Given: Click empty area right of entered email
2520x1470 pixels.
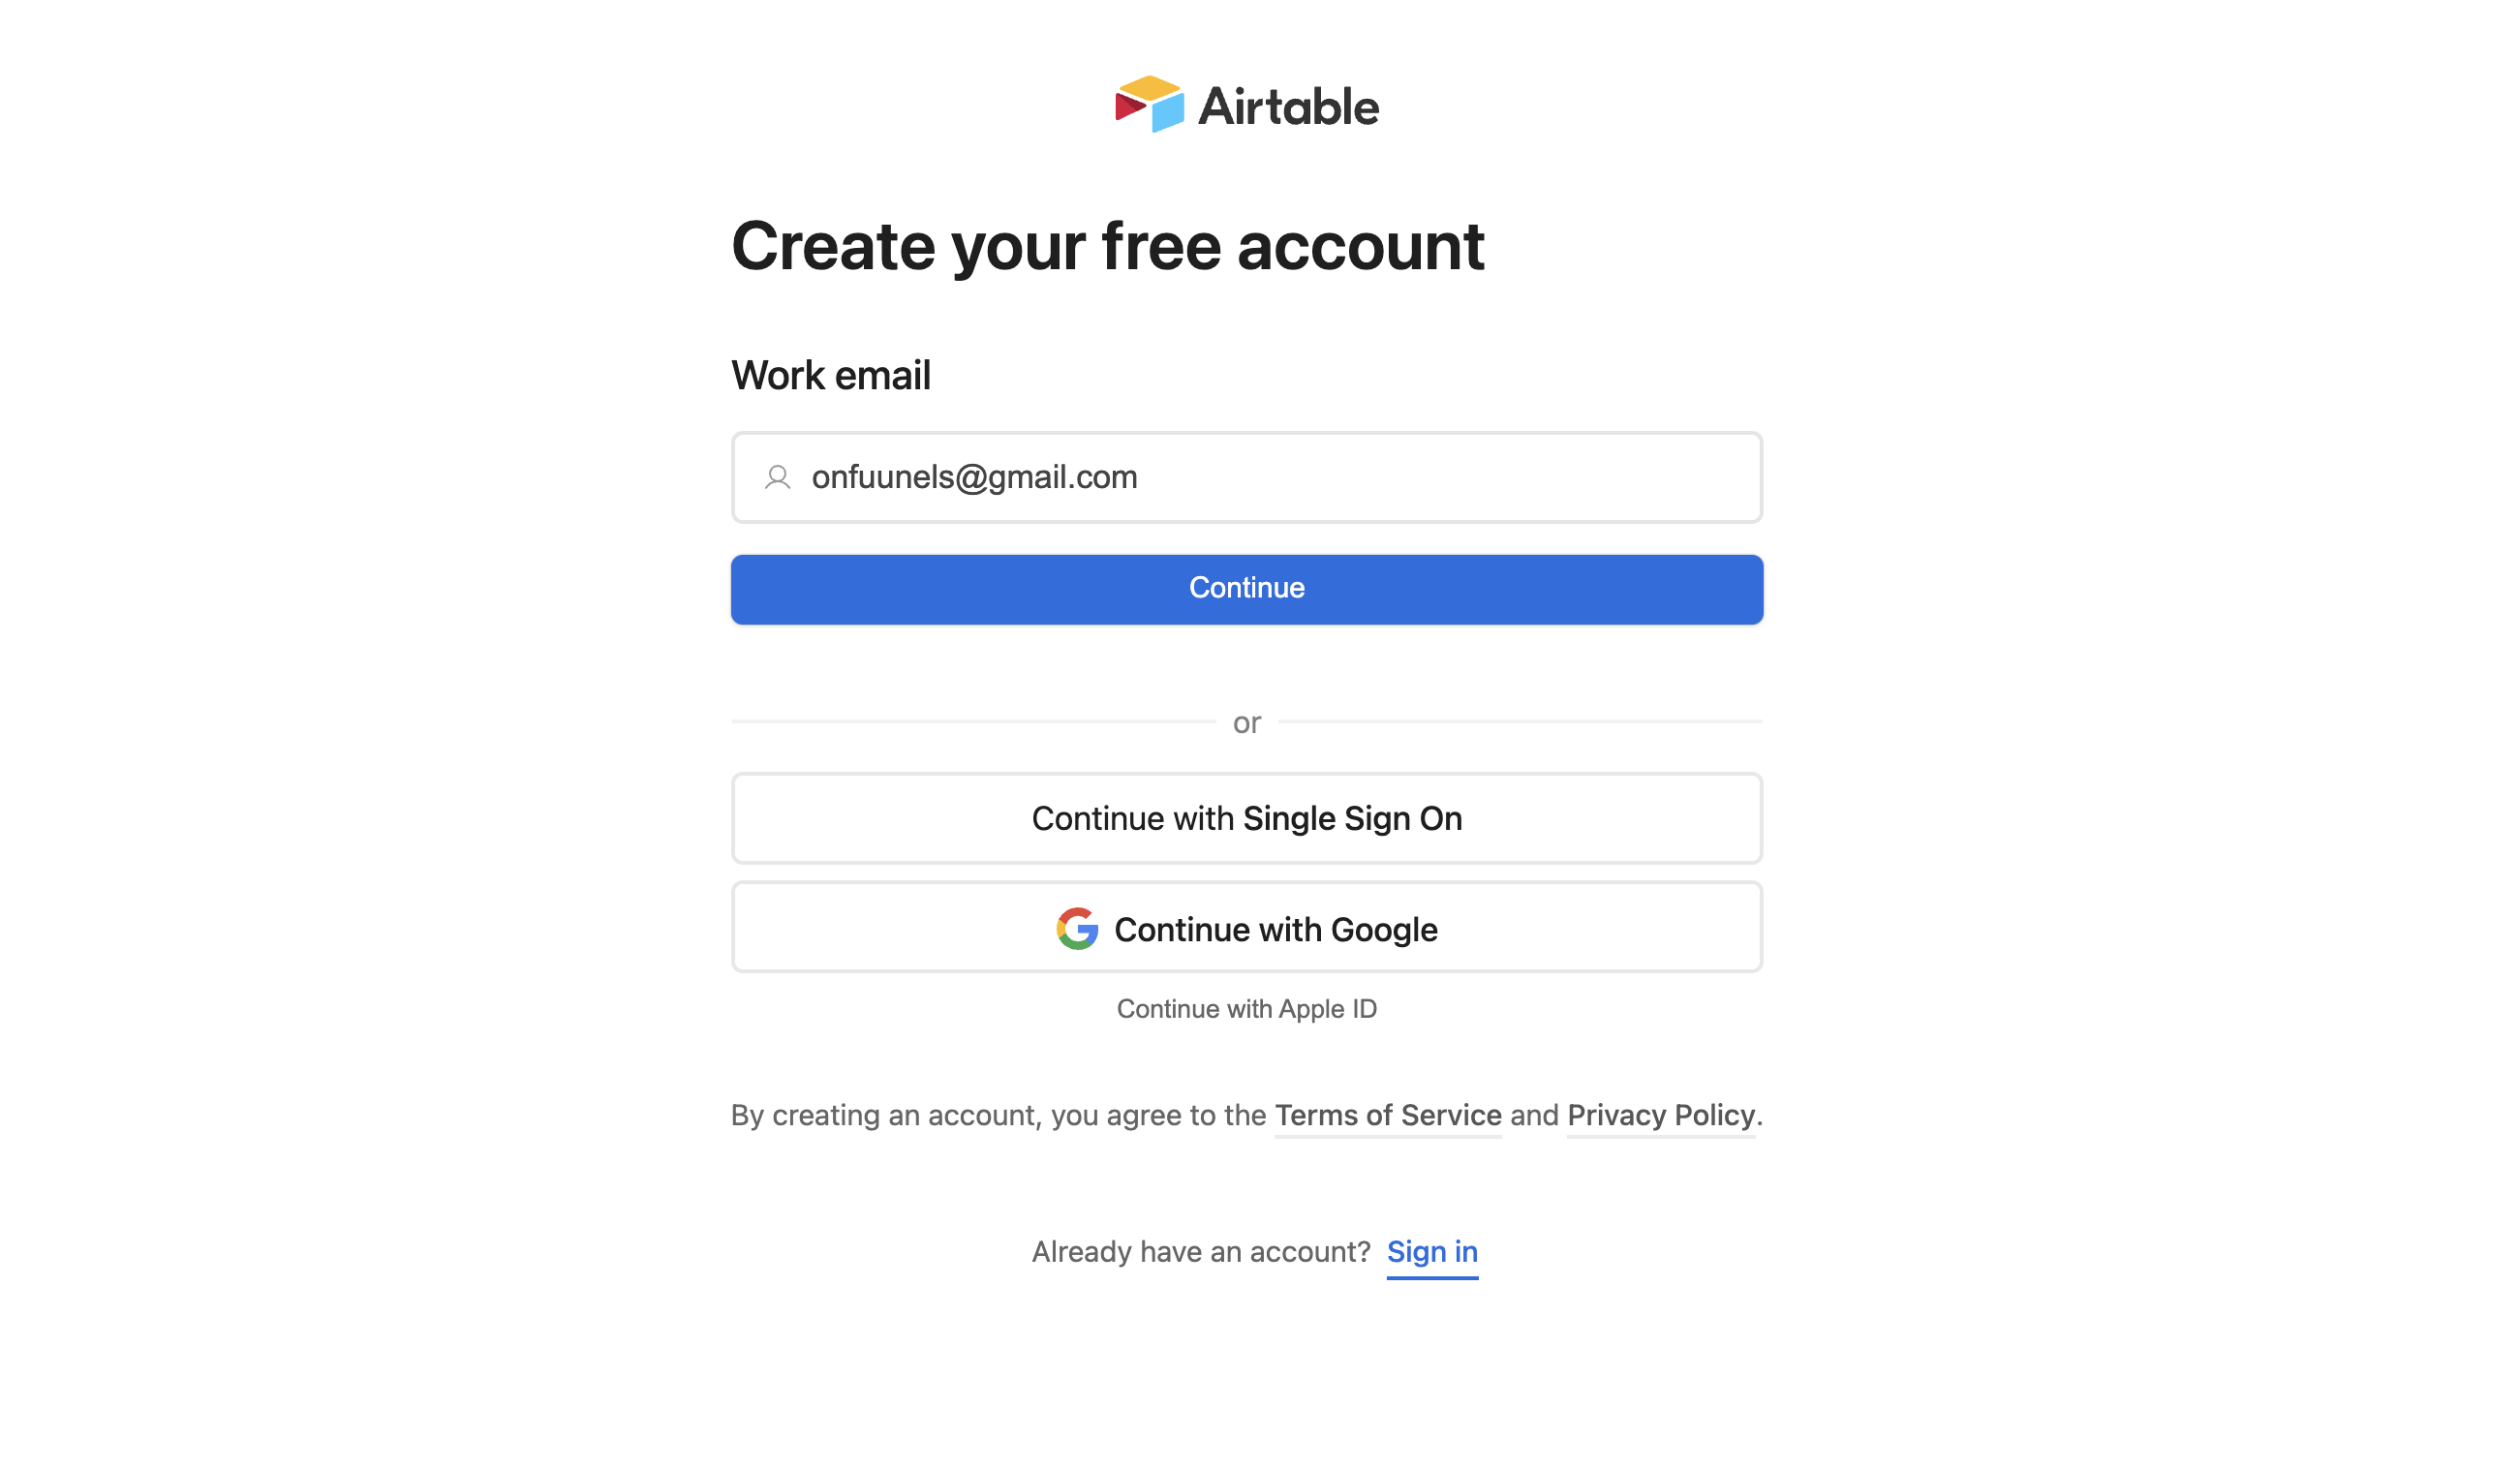Looking at the screenshot, I should tap(1450, 477).
